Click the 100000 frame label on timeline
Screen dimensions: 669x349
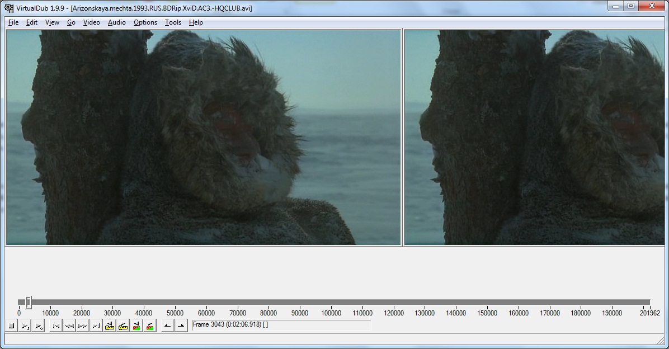331,313
